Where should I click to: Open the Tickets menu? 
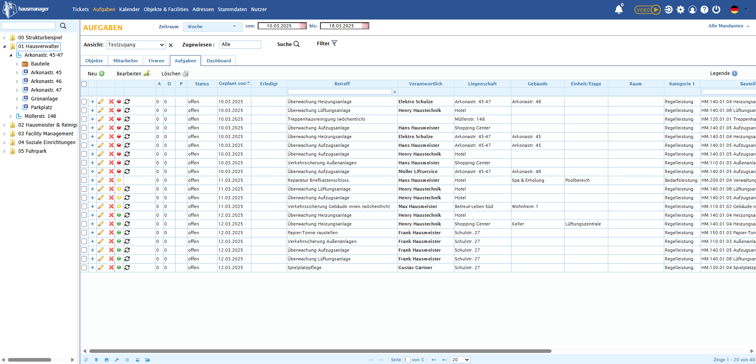click(81, 10)
